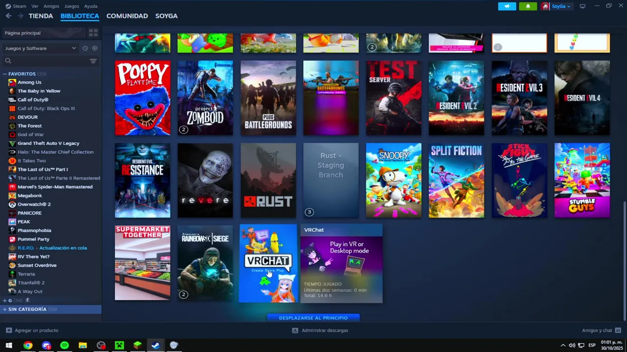This screenshot has height=352, width=627.
Task: Open the Amigos menu
Action: coord(51,6)
